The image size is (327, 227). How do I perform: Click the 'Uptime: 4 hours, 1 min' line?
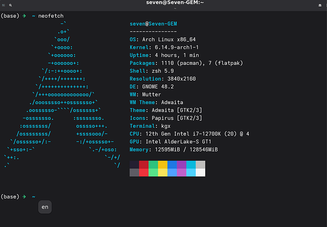pos(164,55)
